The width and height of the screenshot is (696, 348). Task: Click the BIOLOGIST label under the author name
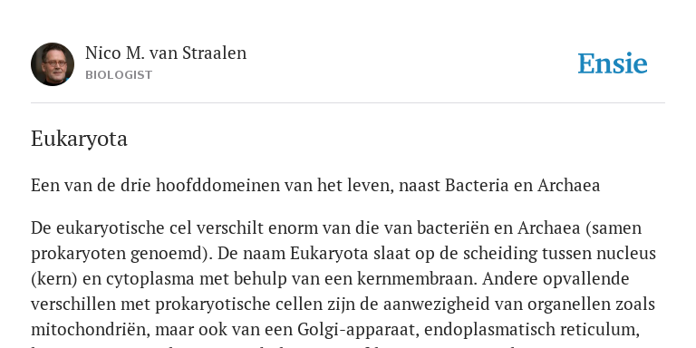pos(119,75)
